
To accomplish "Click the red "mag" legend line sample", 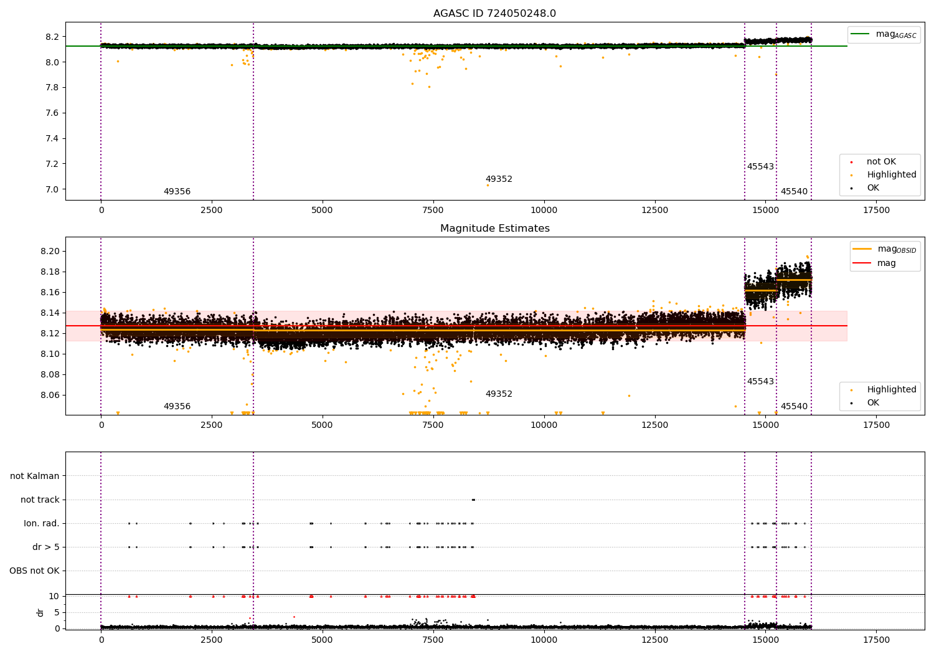I will click(x=862, y=263).
